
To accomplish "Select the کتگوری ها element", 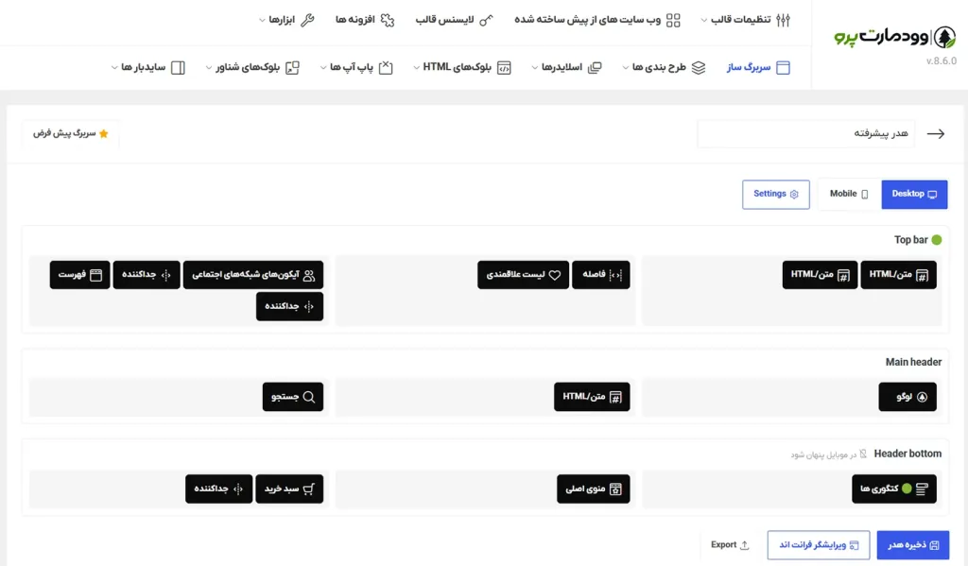I will (x=894, y=489).
